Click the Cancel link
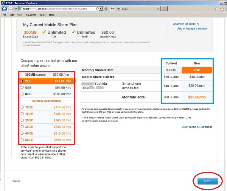 [16, 181]
